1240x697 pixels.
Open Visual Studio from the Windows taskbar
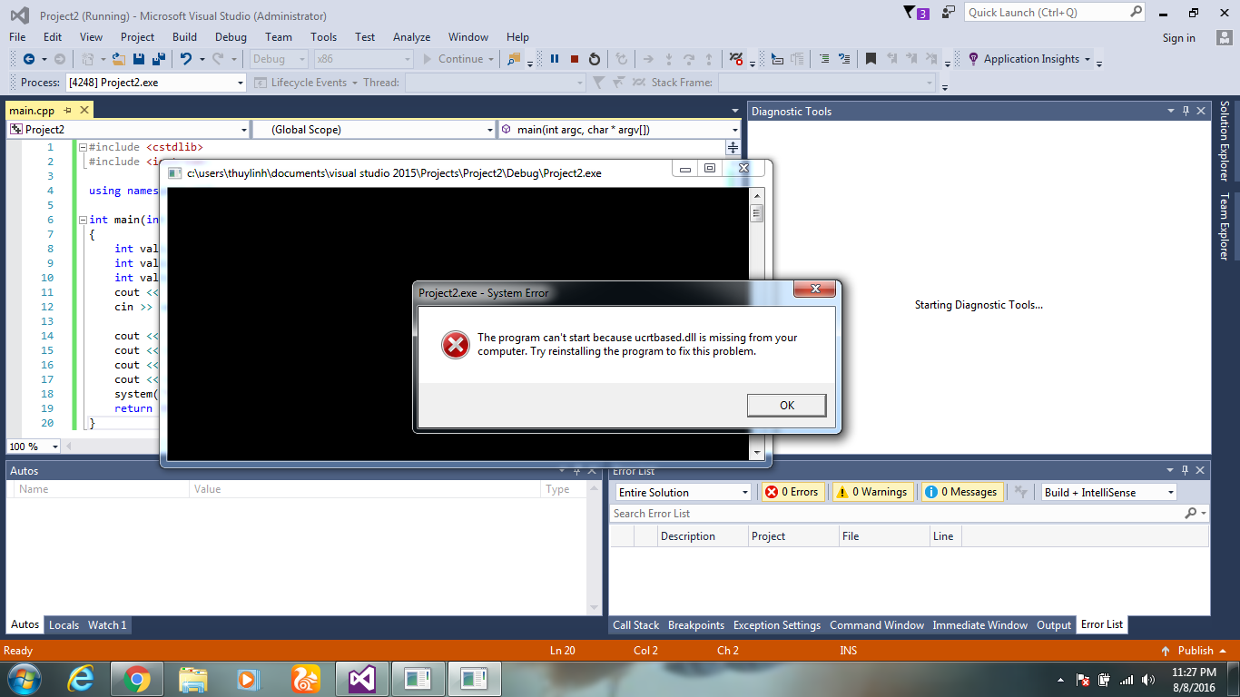tap(361, 679)
